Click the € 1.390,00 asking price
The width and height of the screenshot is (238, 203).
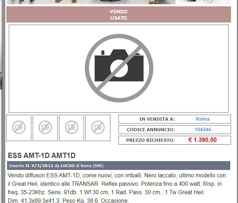202,140
